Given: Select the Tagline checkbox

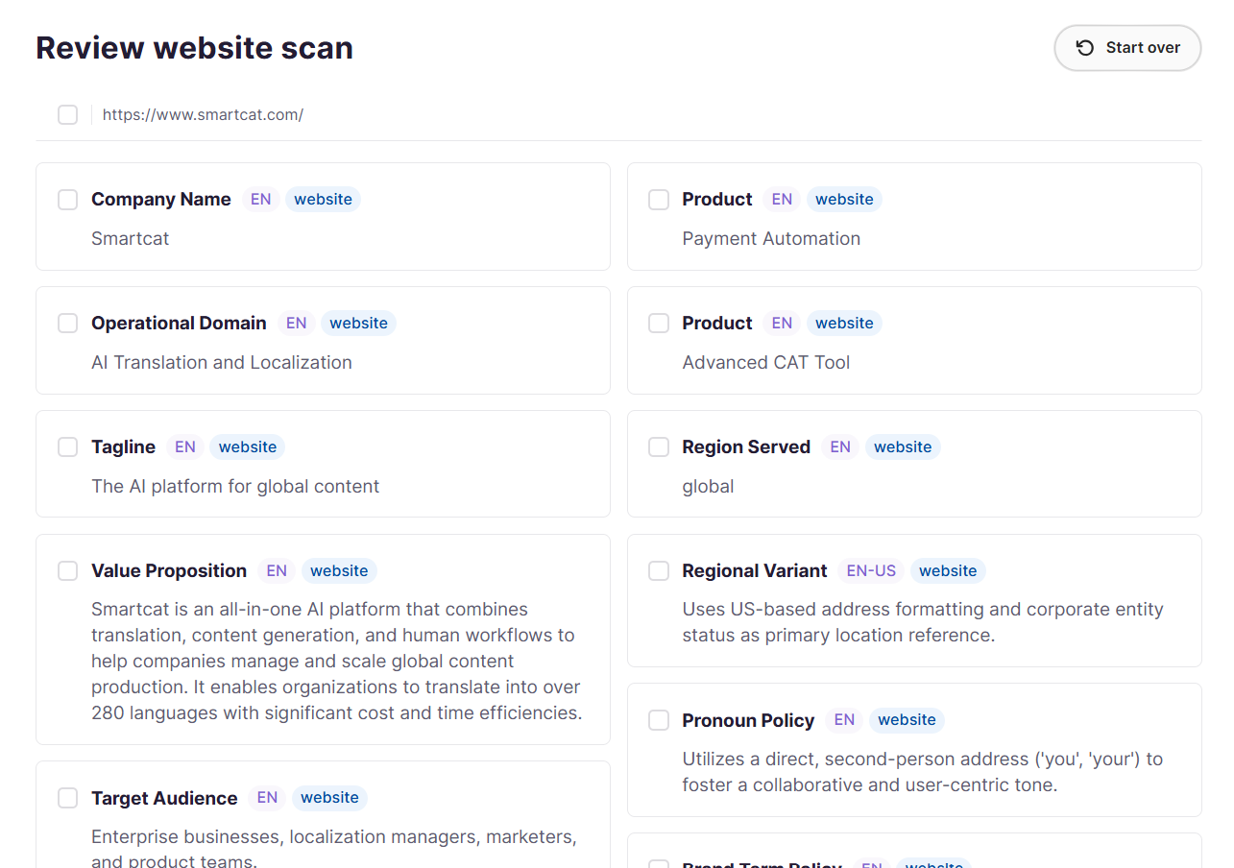Looking at the screenshot, I should pos(67,447).
